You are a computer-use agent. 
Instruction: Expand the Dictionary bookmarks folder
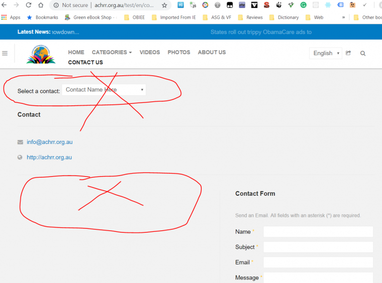[284, 17]
